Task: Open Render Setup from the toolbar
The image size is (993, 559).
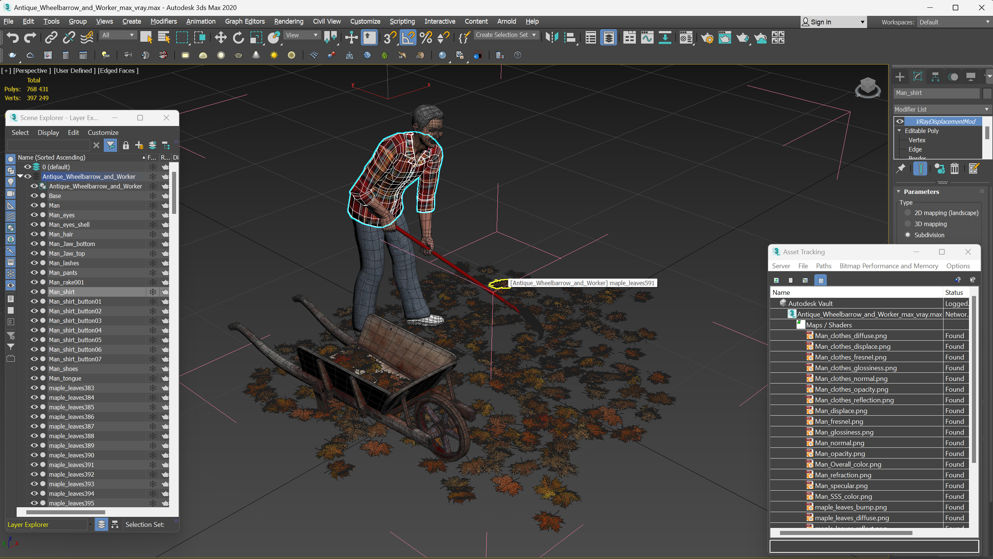Action: click(x=707, y=37)
